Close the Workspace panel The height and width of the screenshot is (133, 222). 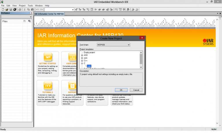(x=32, y=13)
